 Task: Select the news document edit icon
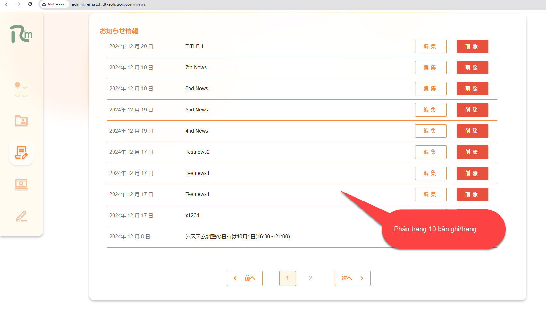tap(21, 153)
